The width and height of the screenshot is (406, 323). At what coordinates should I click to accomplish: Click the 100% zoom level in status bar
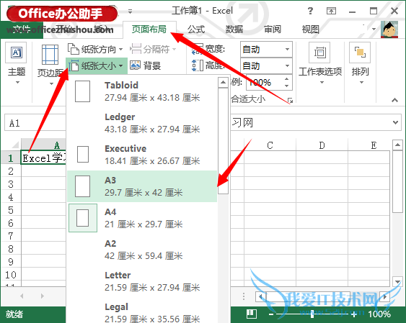pos(379,314)
